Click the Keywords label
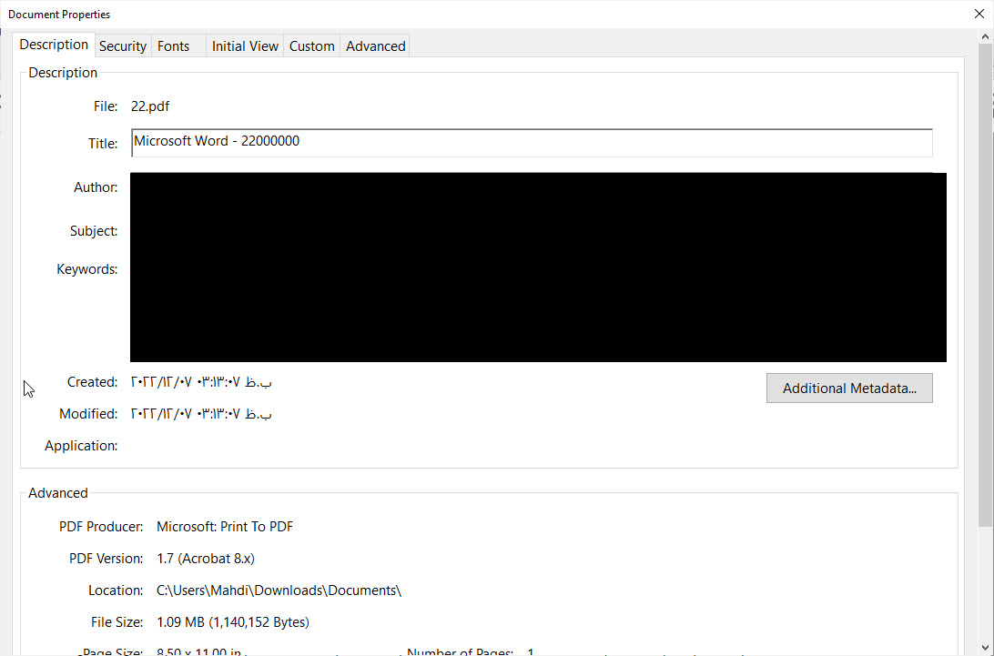Image resolution: width=994 pixels, height=656 pixels. pos(86,269)
